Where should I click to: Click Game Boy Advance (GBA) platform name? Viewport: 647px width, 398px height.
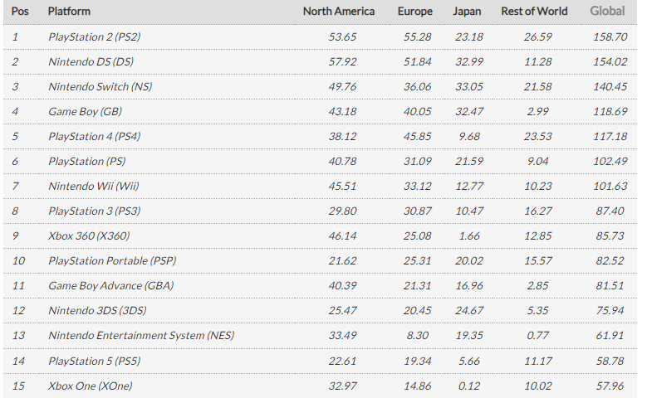click(x=111, y=285)
